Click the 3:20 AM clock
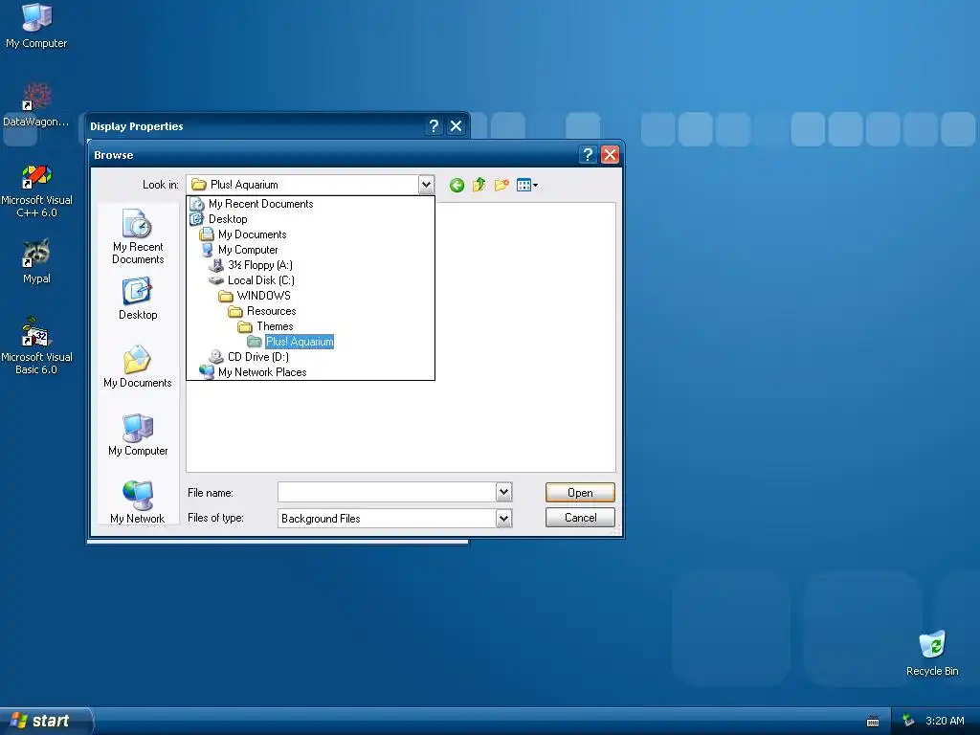This screenshot has width=980, height=735. pyautogui.click(x=945, y=721)
